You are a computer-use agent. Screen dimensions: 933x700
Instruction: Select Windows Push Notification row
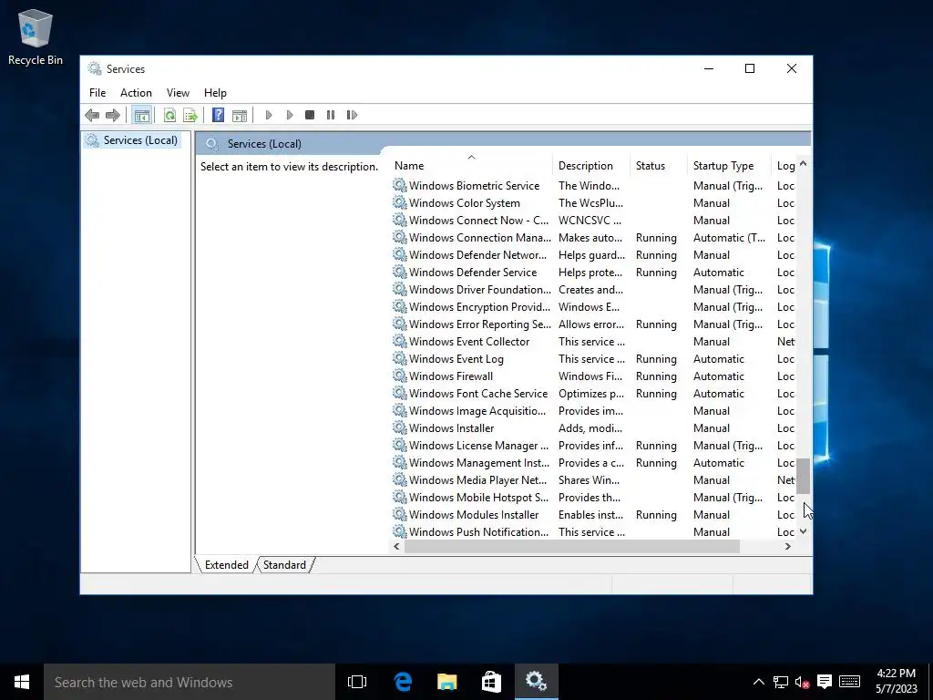click(x=594, y=531)
